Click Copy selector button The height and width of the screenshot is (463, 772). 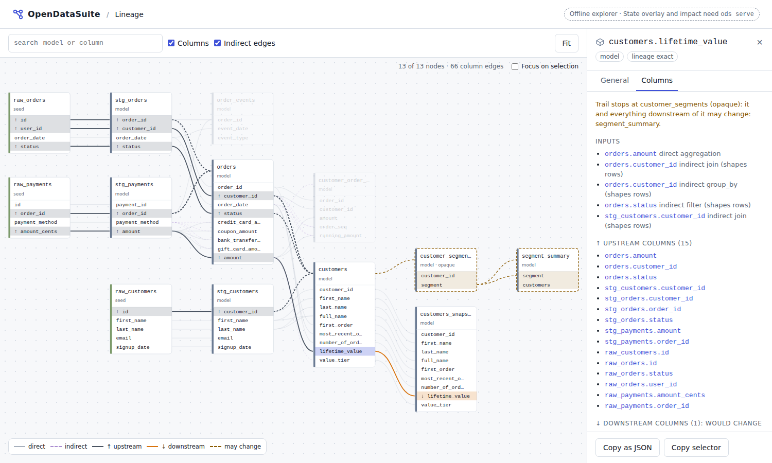pyautogui.click(x=696, y=448)
